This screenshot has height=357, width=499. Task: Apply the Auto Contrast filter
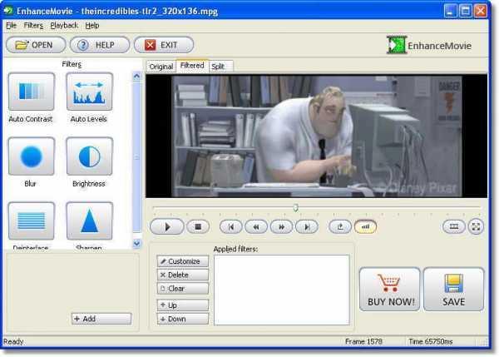(x=32, y=92)
